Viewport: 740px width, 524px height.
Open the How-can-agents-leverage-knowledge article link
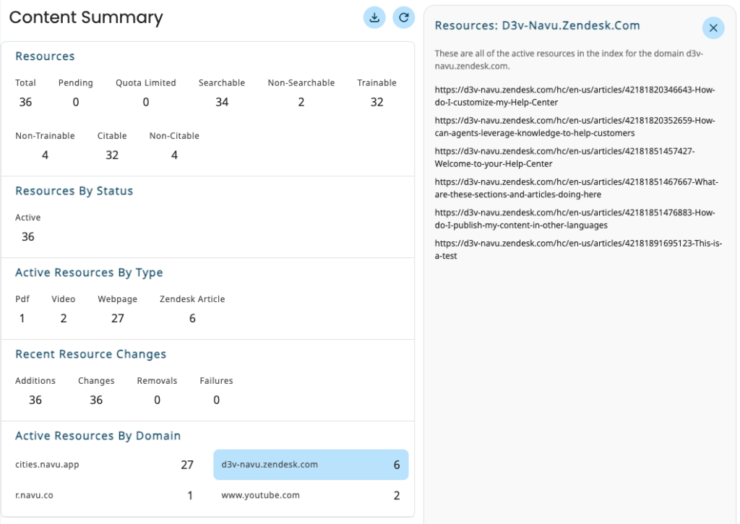click(575, 127)
